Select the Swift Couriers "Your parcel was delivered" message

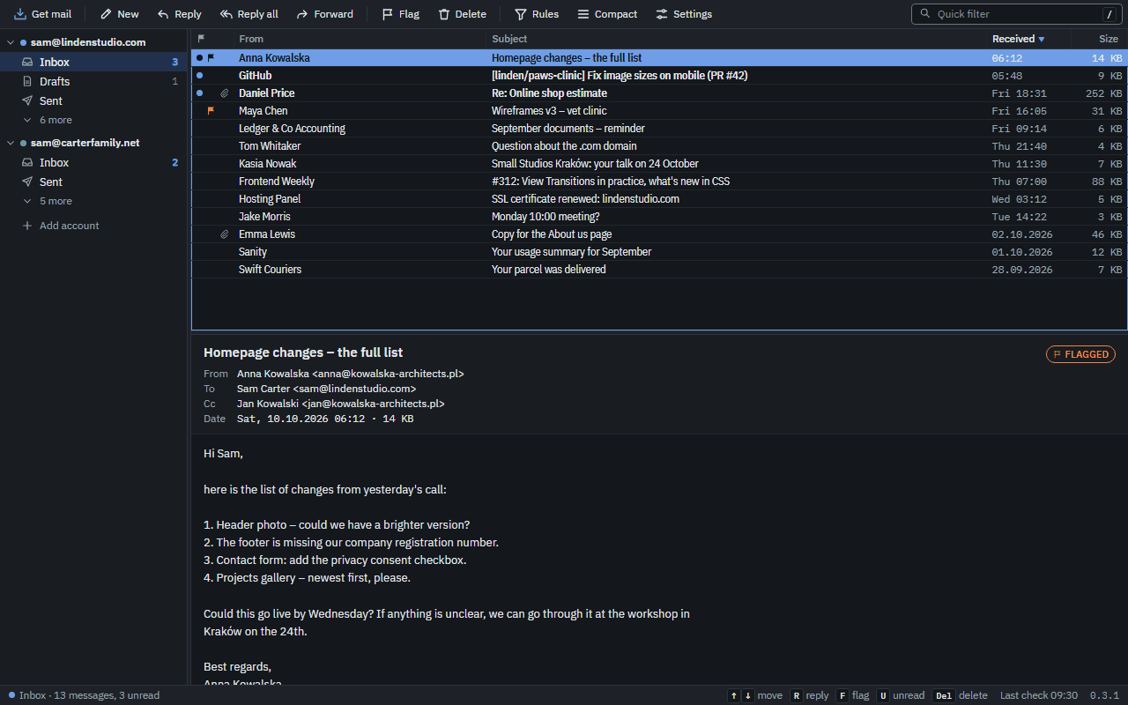(659, 270)
